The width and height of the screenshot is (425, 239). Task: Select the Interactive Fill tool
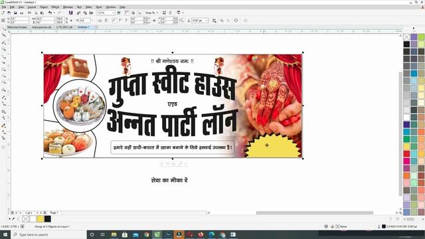(x=3, y=132)
